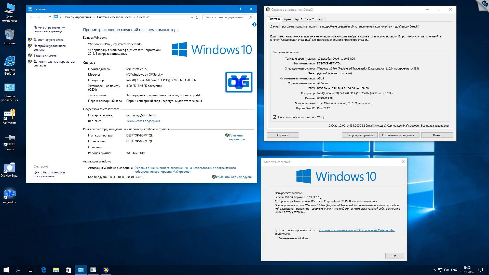Click Выход button
The image size is (489, 275).
tap(437, 135)
